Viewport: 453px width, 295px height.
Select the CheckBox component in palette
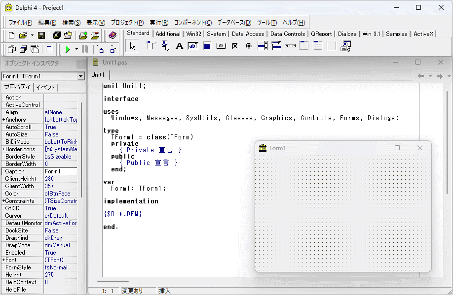[x=235, y=46]
